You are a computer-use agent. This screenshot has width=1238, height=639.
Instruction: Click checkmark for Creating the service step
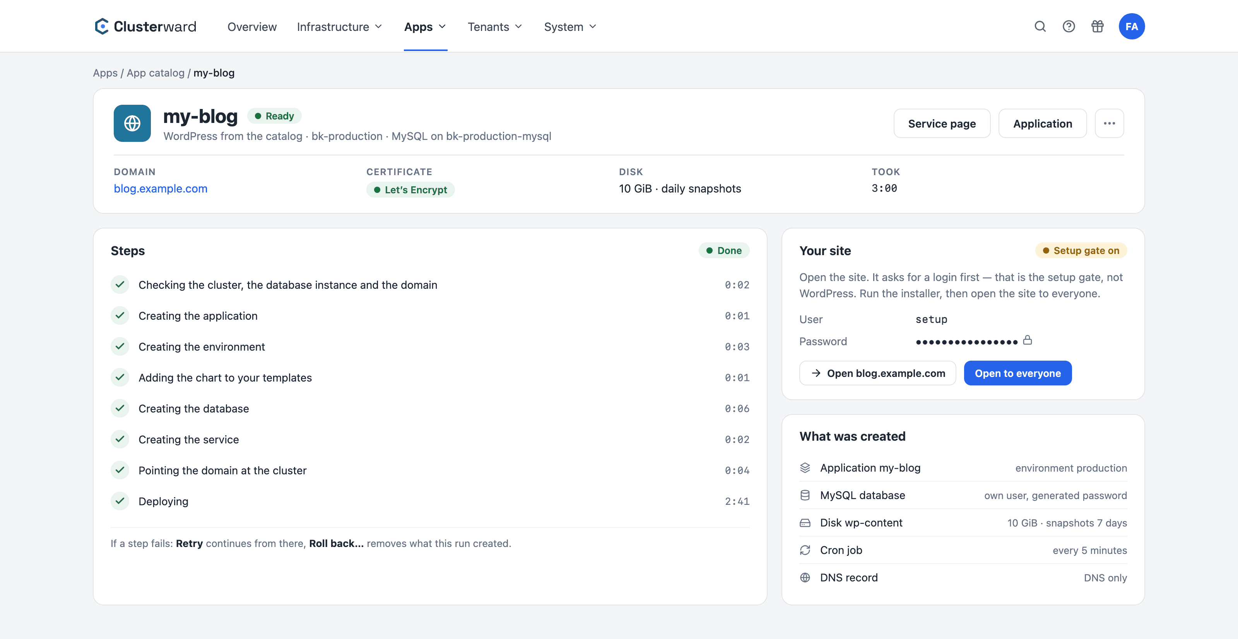120,439
